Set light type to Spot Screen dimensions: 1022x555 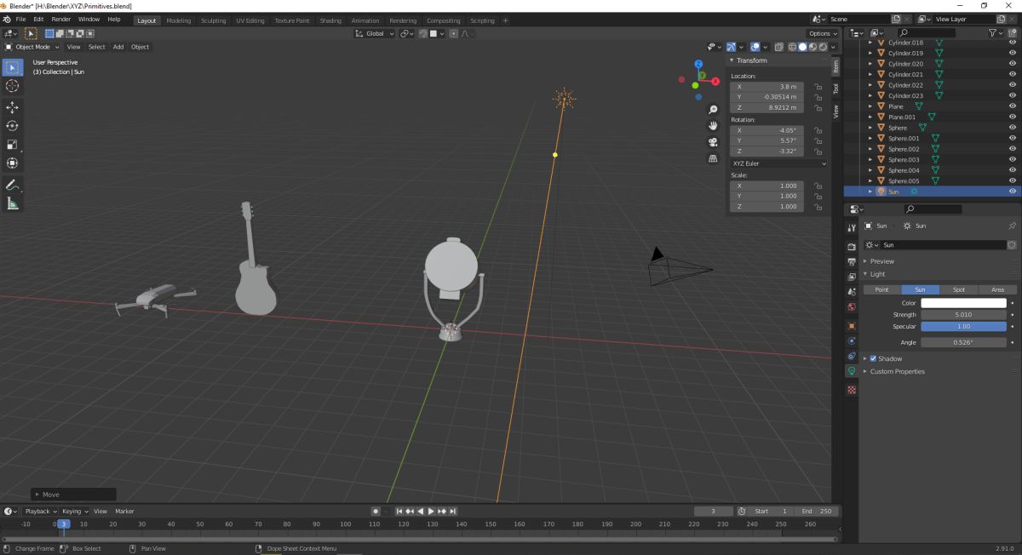(959, 289)
